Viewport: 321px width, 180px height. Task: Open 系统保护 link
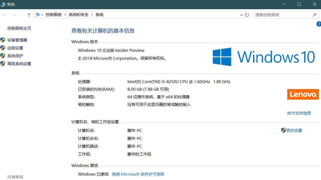coord(15,56)
